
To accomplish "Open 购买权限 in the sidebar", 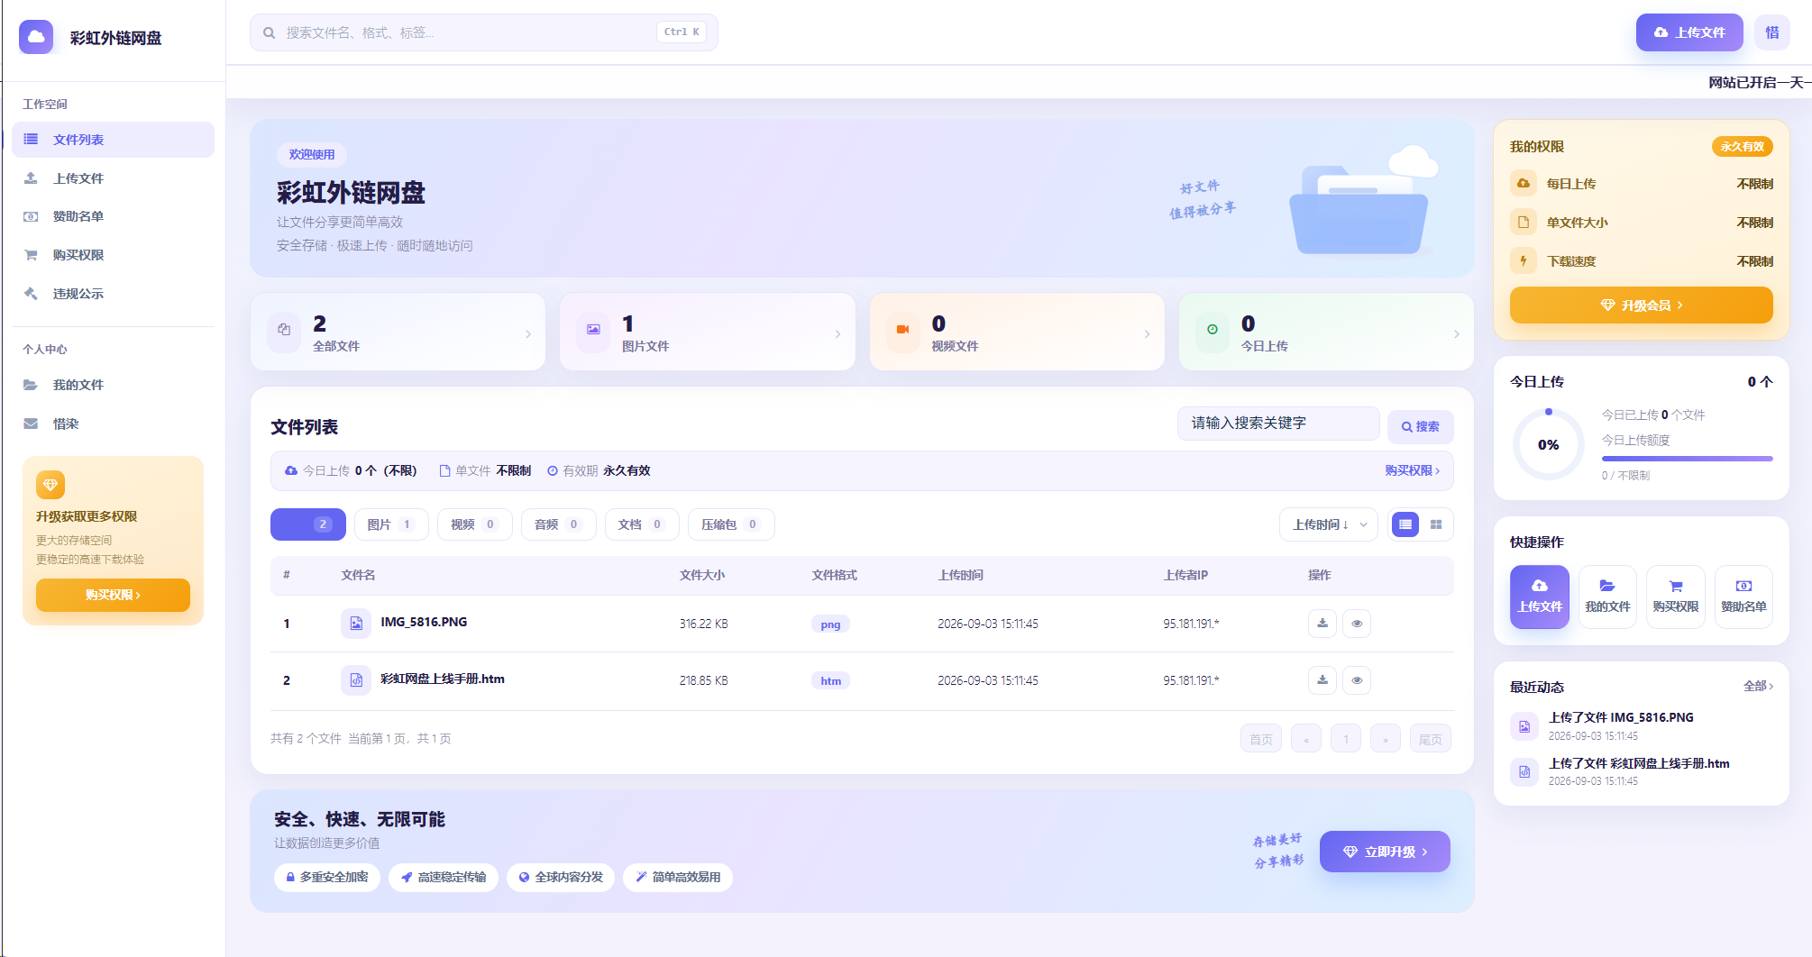I will click(x=113, y=255).
